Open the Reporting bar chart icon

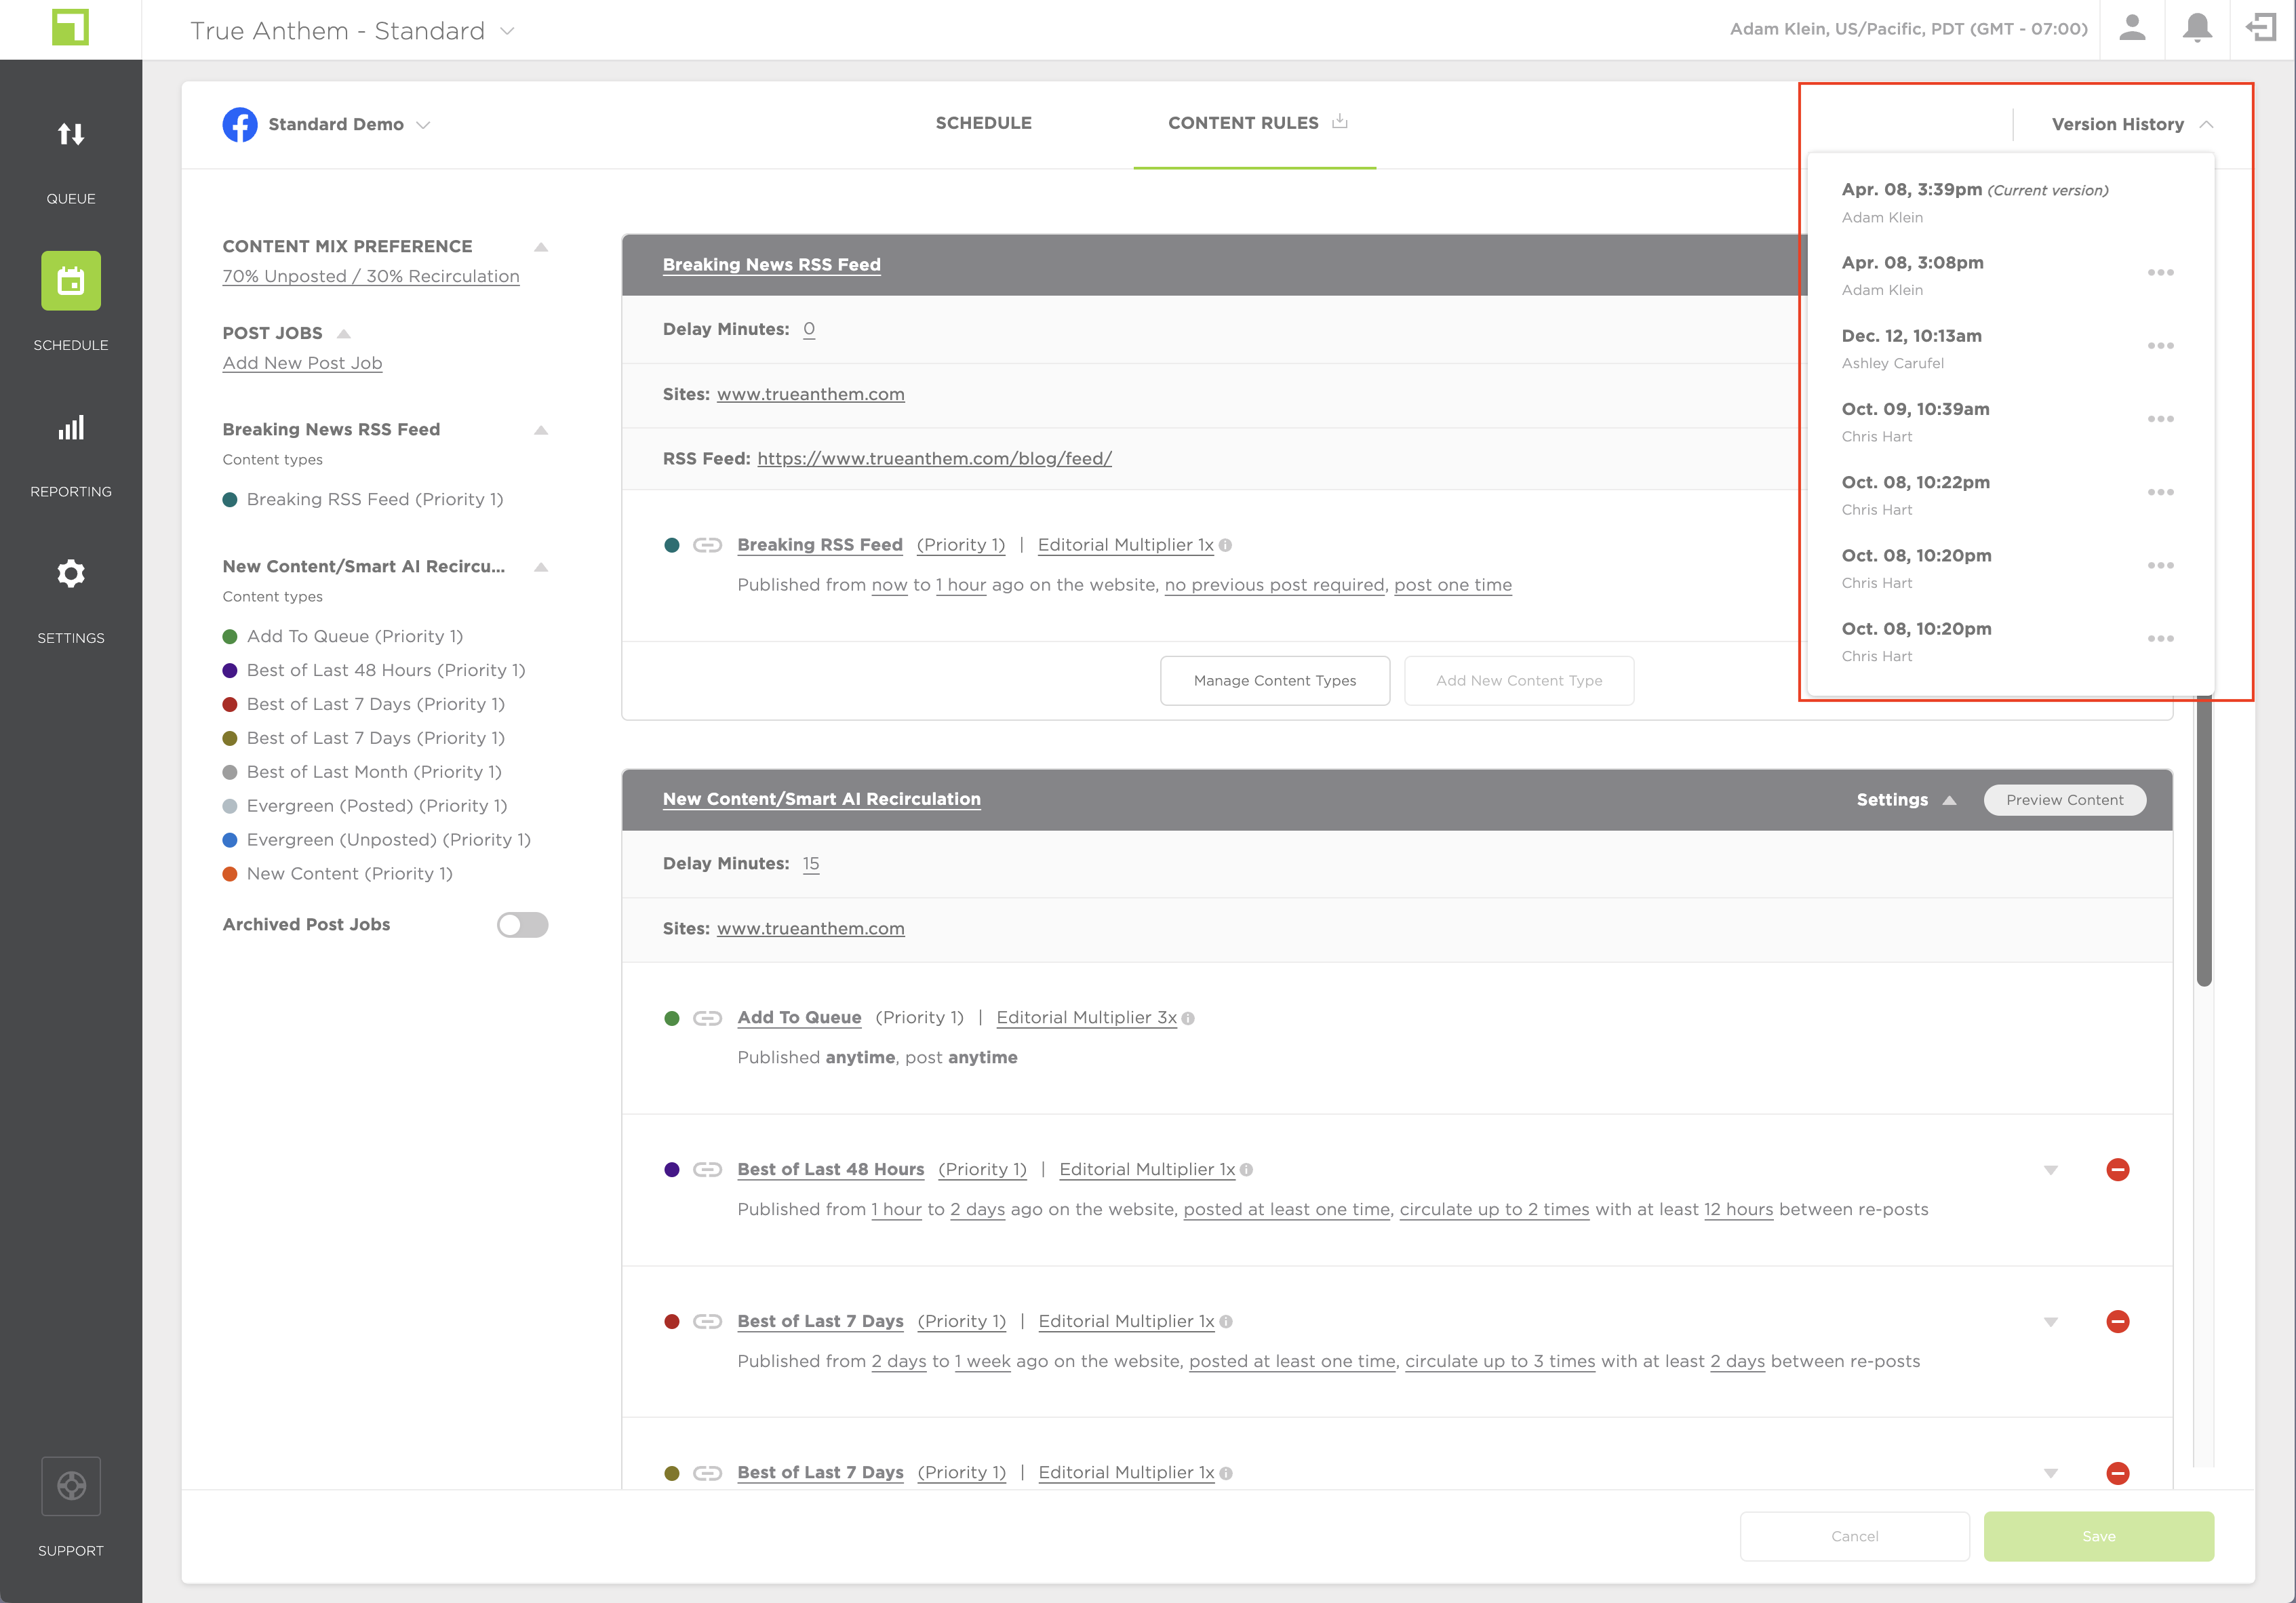coord(70,428)
